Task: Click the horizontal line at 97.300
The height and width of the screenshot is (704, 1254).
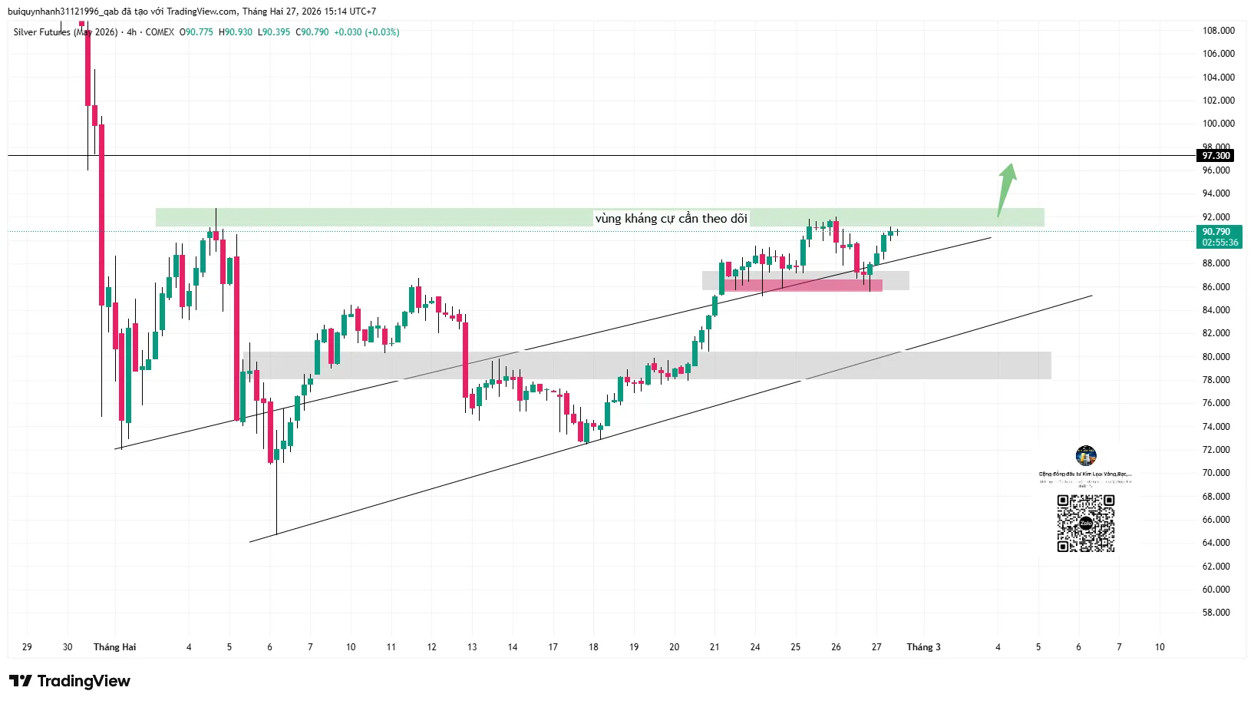Action: point(537,156)
